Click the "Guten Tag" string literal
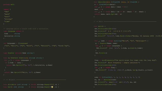This screenshot has height=91, width=162. pos(63,46)
